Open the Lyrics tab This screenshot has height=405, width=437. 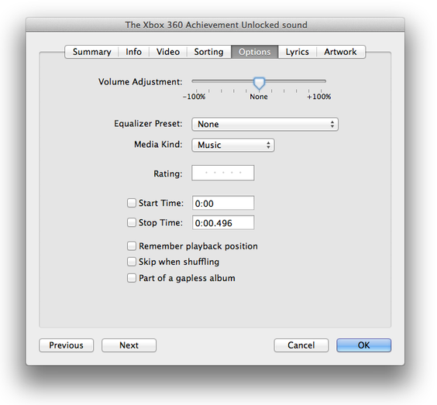297,52
